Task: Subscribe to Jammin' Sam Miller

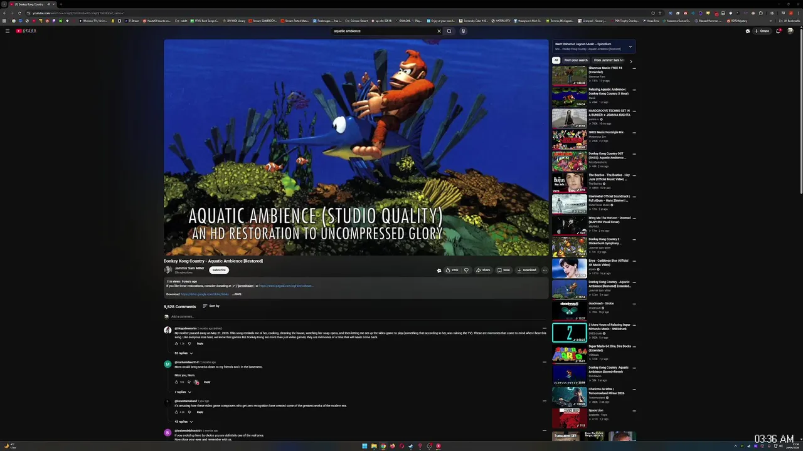Action: pyautogui.click(x=219, y=270)
